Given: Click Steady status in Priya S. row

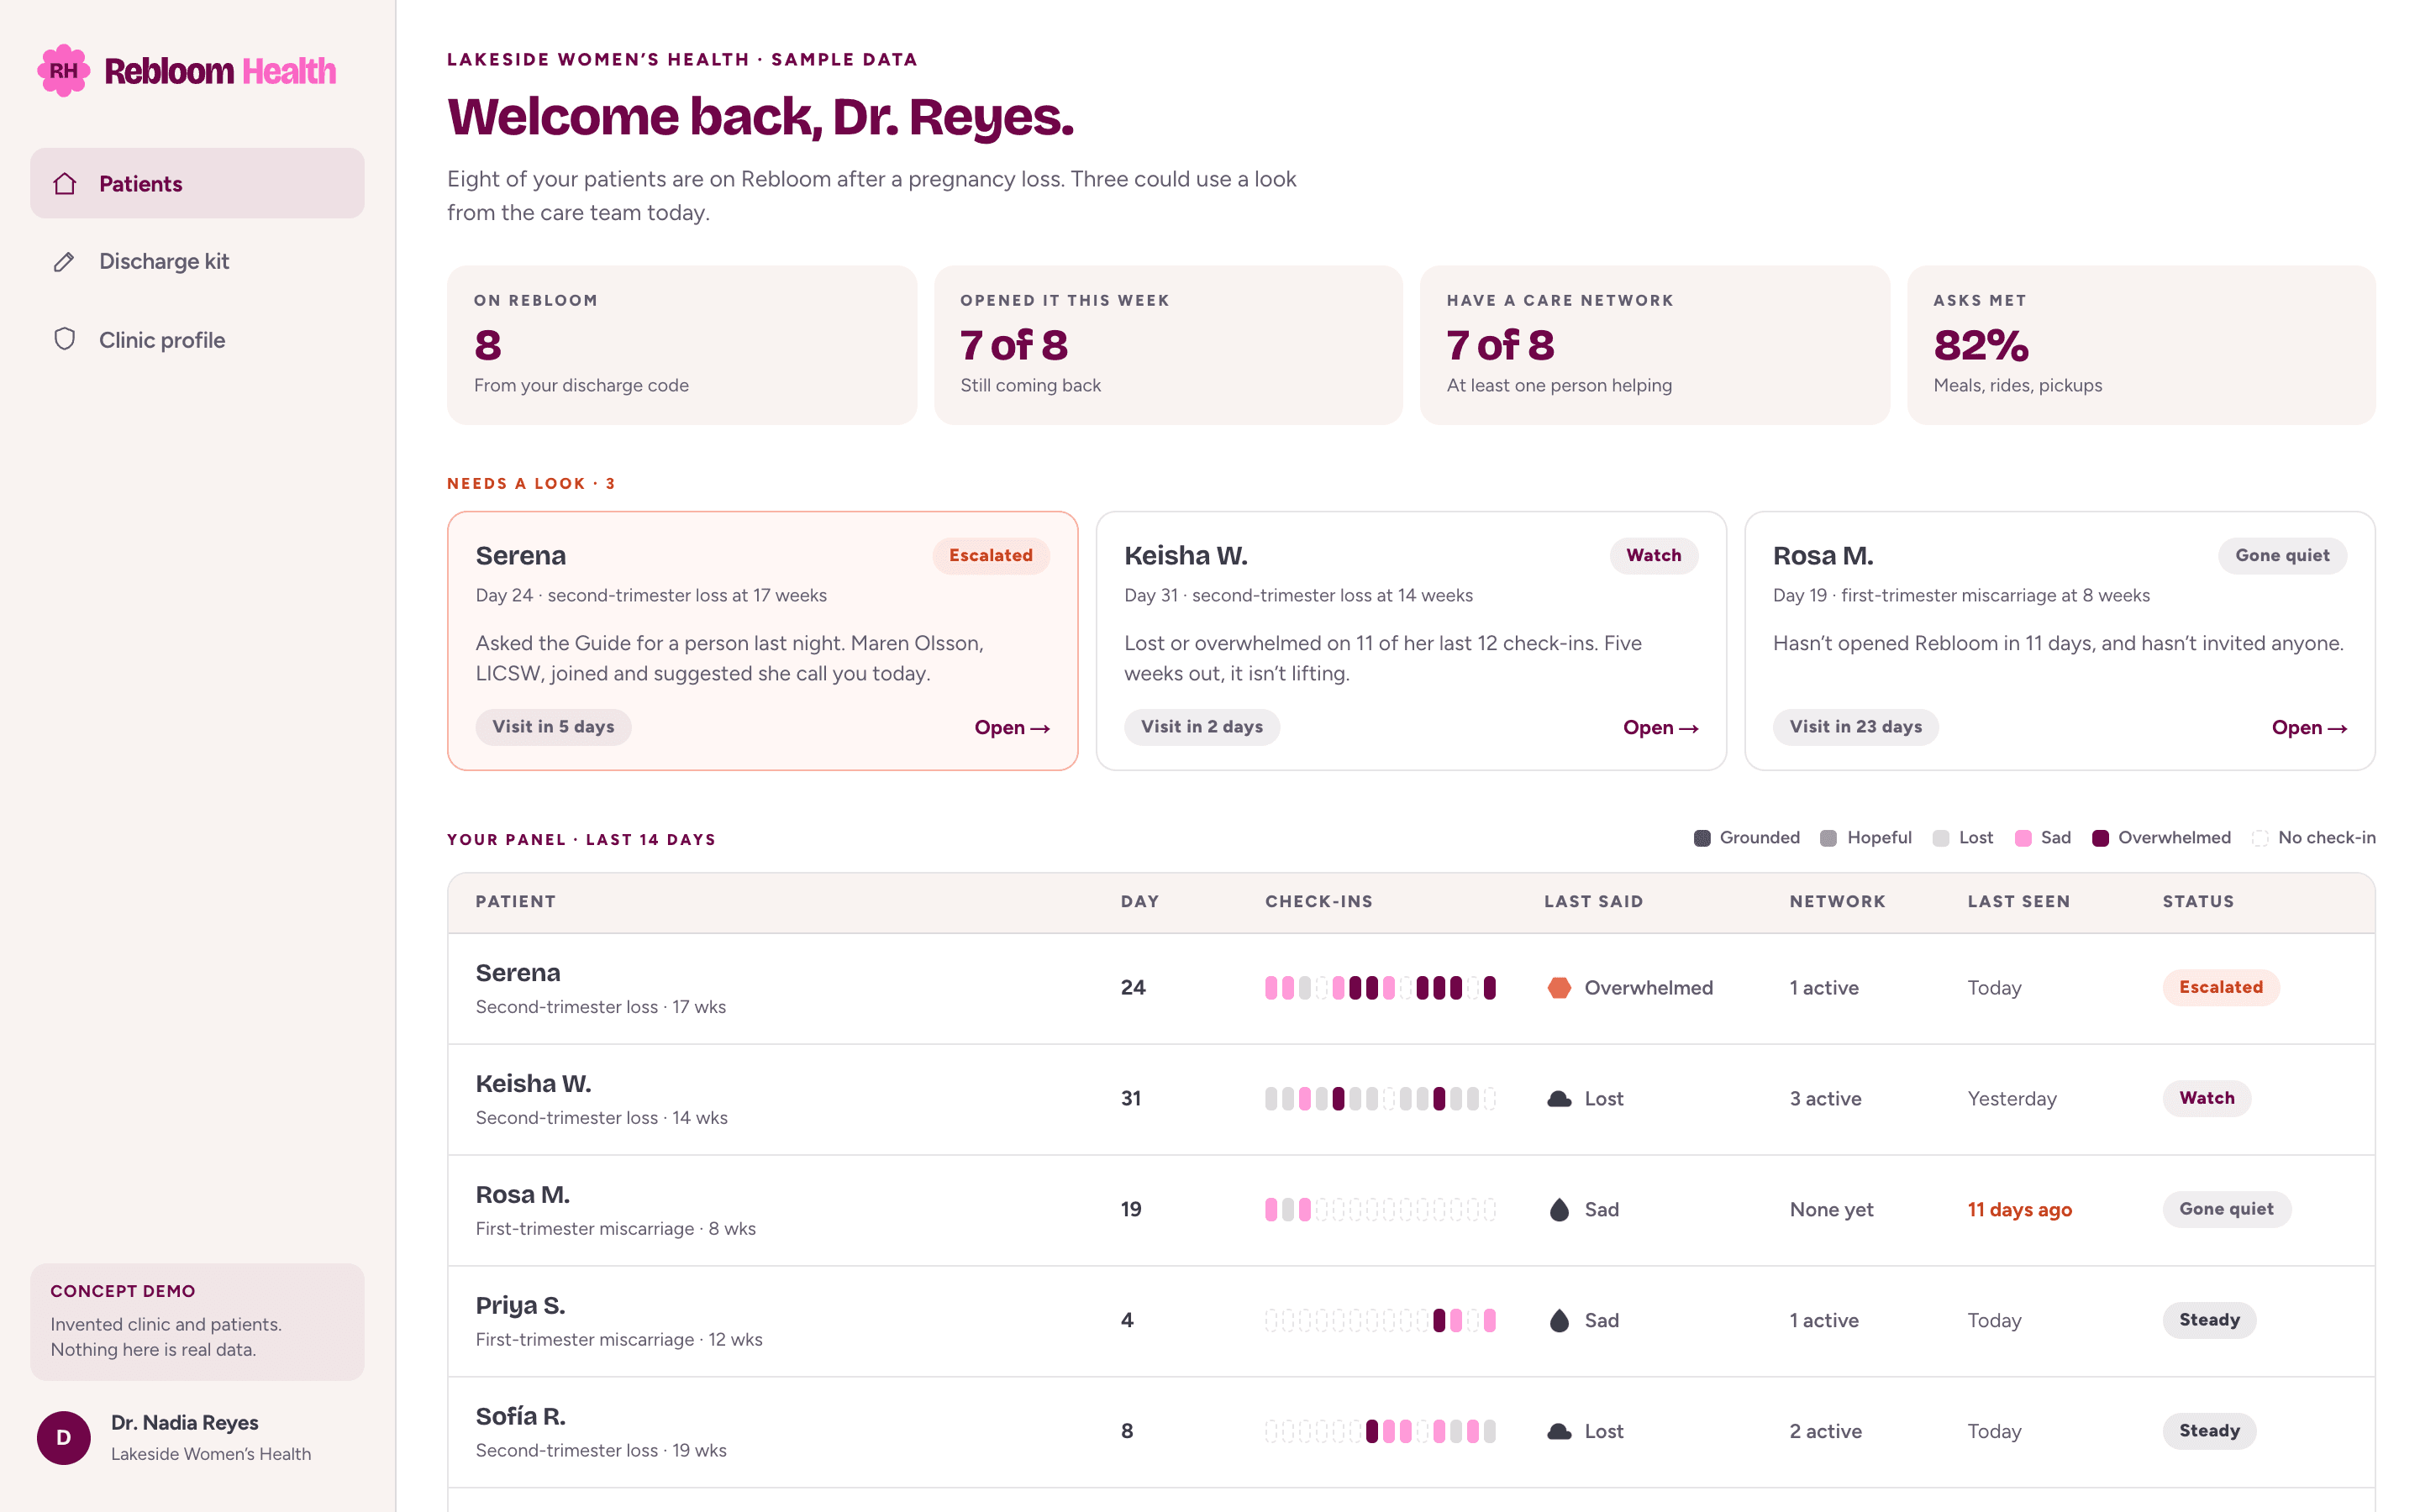Looking at the screenshot, I should (x=2209, y=1321).
